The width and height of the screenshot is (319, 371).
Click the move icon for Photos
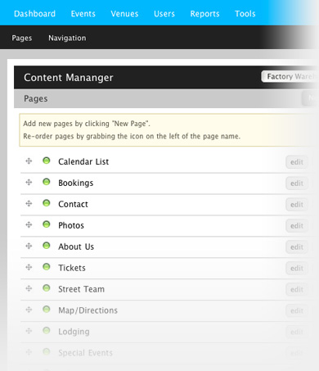click(29, 225)
